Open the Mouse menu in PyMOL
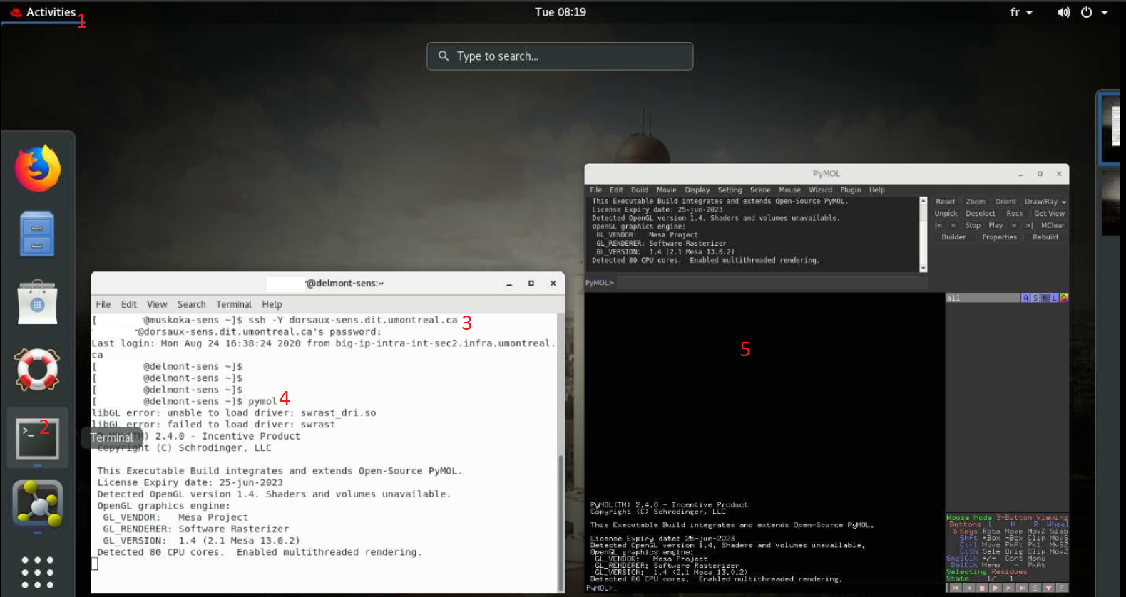 click(x=789, y=190)
